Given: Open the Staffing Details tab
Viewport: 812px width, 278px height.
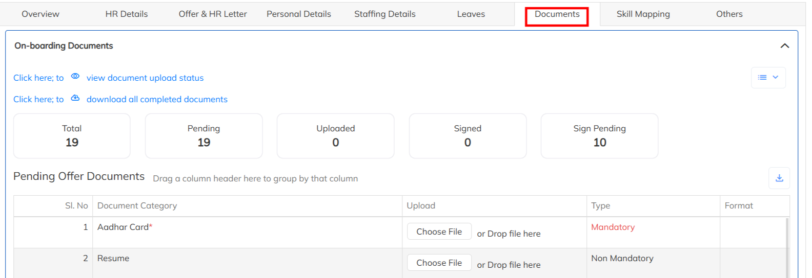Looking at the screenshot, I should 384,14.
